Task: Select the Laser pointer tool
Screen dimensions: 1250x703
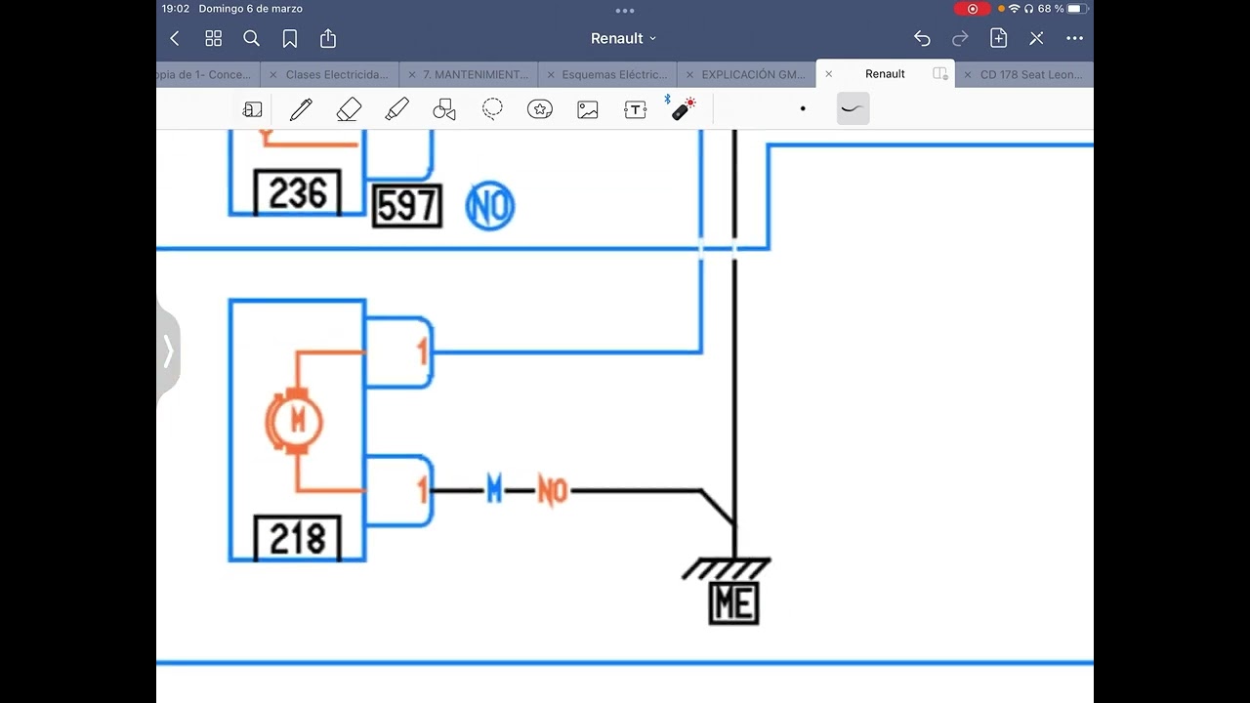Action: [x=683, y=108]
